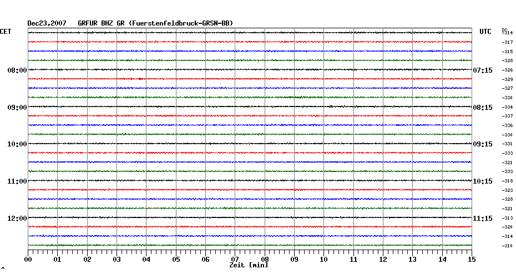Click the DC offset value -317

(x=508, y=43)
